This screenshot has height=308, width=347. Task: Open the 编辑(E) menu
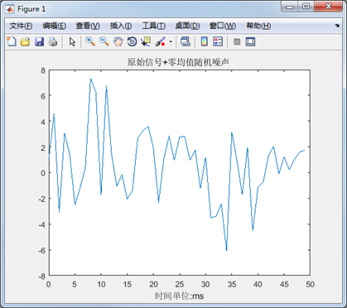(54, 26)
